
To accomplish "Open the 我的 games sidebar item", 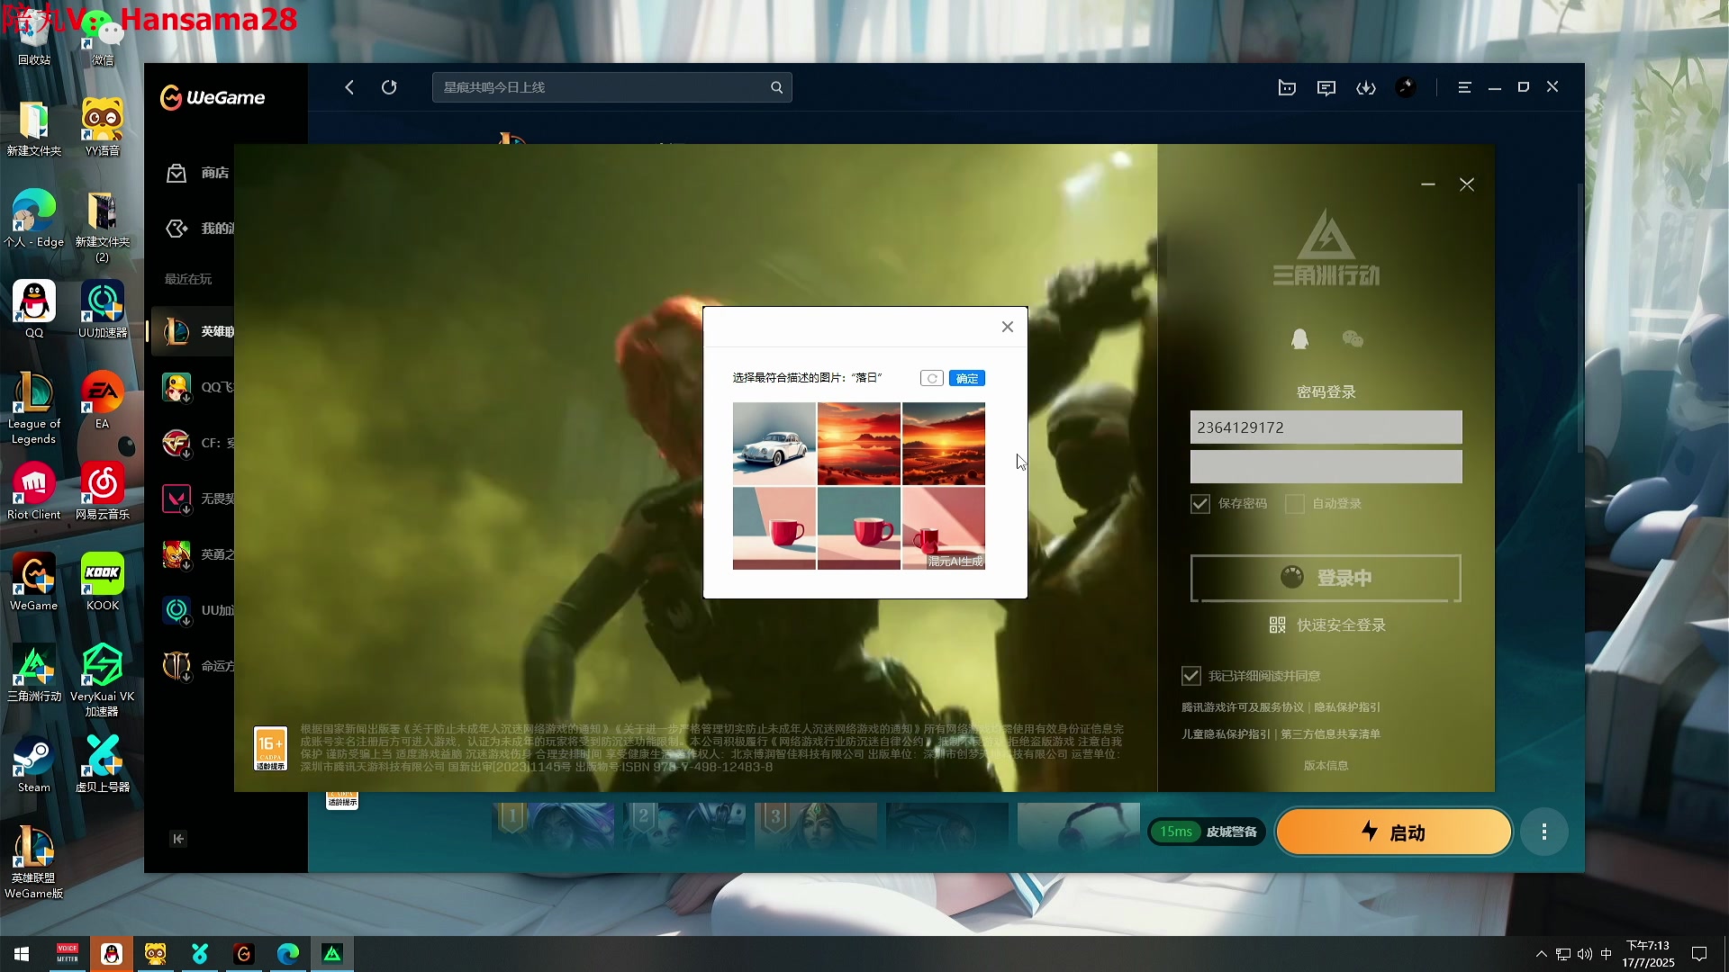I will (x=198, y=229).
